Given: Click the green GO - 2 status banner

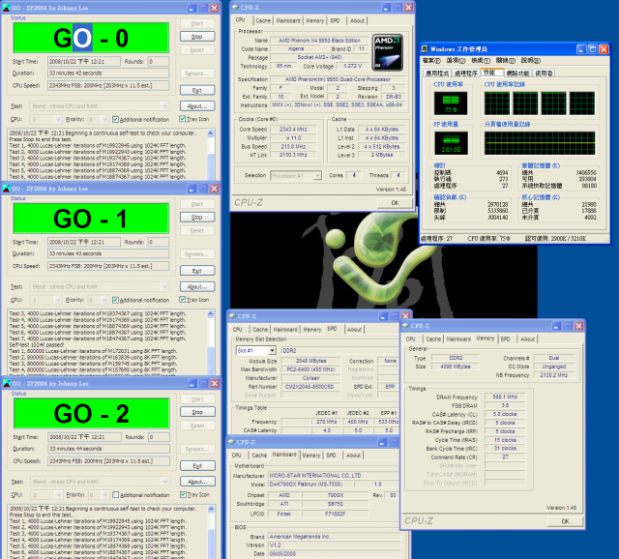Looking at the screenshot, I should (92, 413).
